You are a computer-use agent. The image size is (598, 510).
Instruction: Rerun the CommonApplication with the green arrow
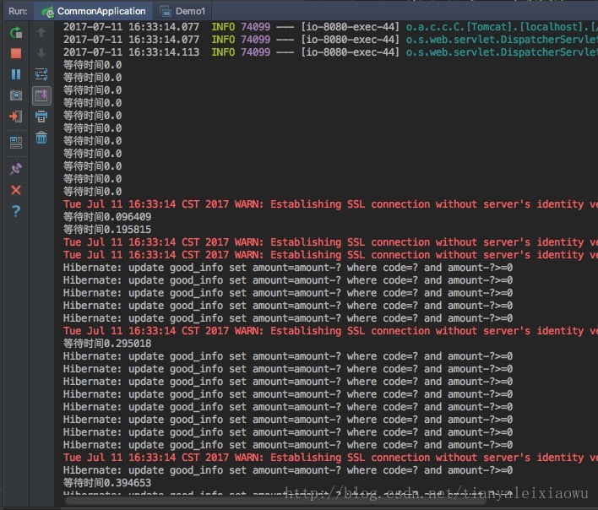(16, 33)
